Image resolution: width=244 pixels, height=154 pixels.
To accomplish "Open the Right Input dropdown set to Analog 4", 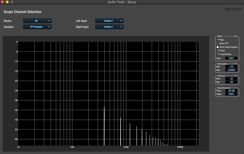I will click(109, 27).
